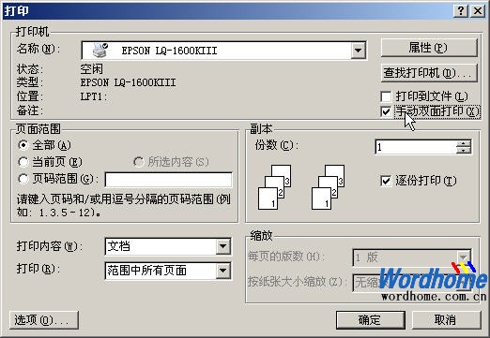Viewport: 490px width, 338px height.
Task: Toggle the 逐份打印(T) collate checkbox
Action: [x=386, y=181]
